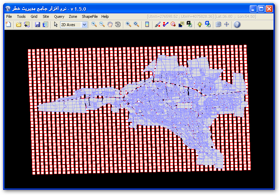This screenshot has width=280, height=195.
Task: Expand the Zone menu
Action: [73, 16]
